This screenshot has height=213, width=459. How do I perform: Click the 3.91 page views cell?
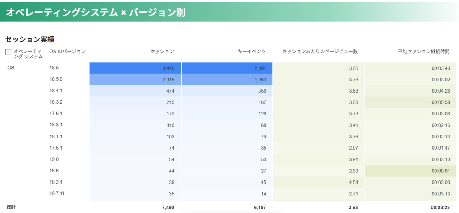pyautogui.click(x=319, y=159)
